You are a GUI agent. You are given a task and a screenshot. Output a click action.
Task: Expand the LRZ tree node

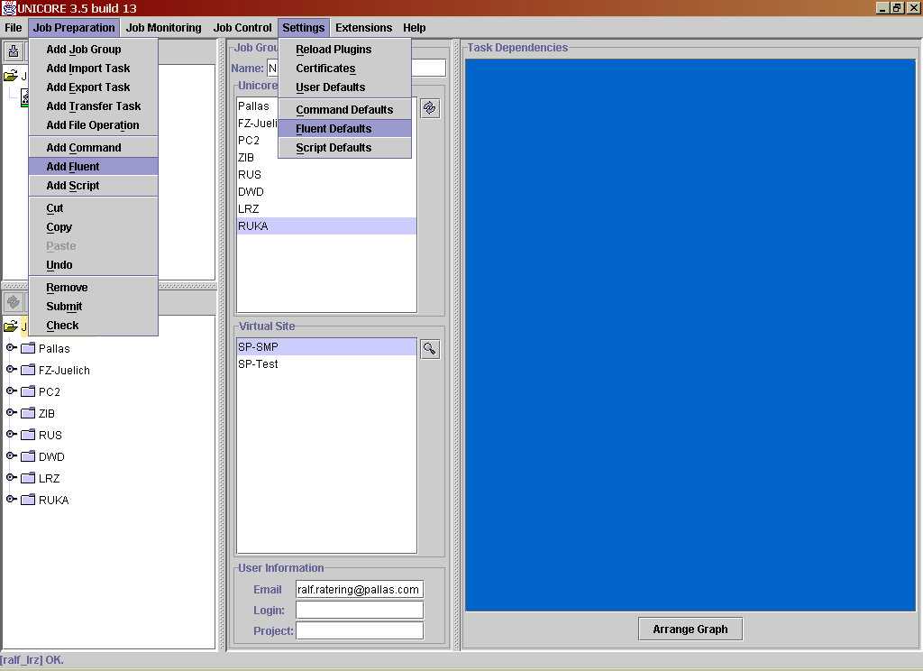pyautogui.click(x=11, y=477)
